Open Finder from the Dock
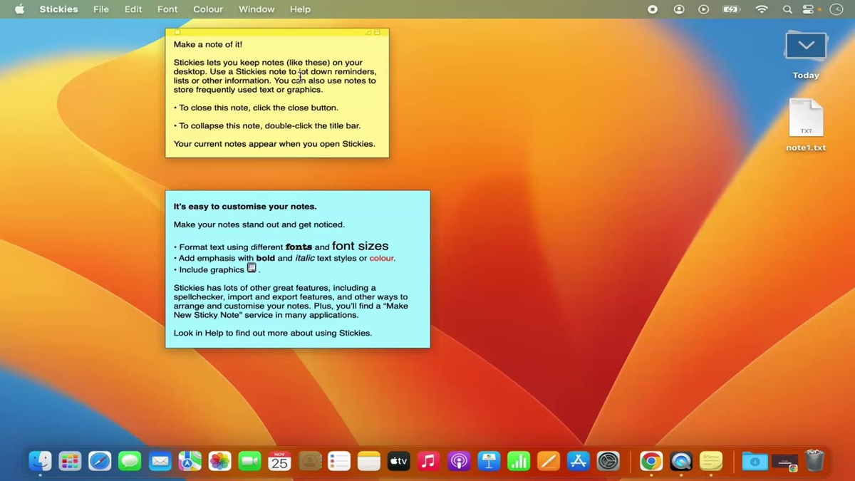 tap(40, 461)
